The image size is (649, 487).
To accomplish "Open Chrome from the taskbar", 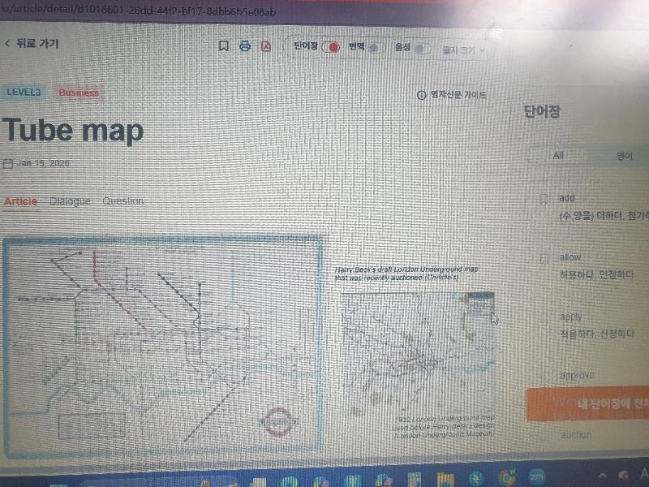I will pos(509,476).
